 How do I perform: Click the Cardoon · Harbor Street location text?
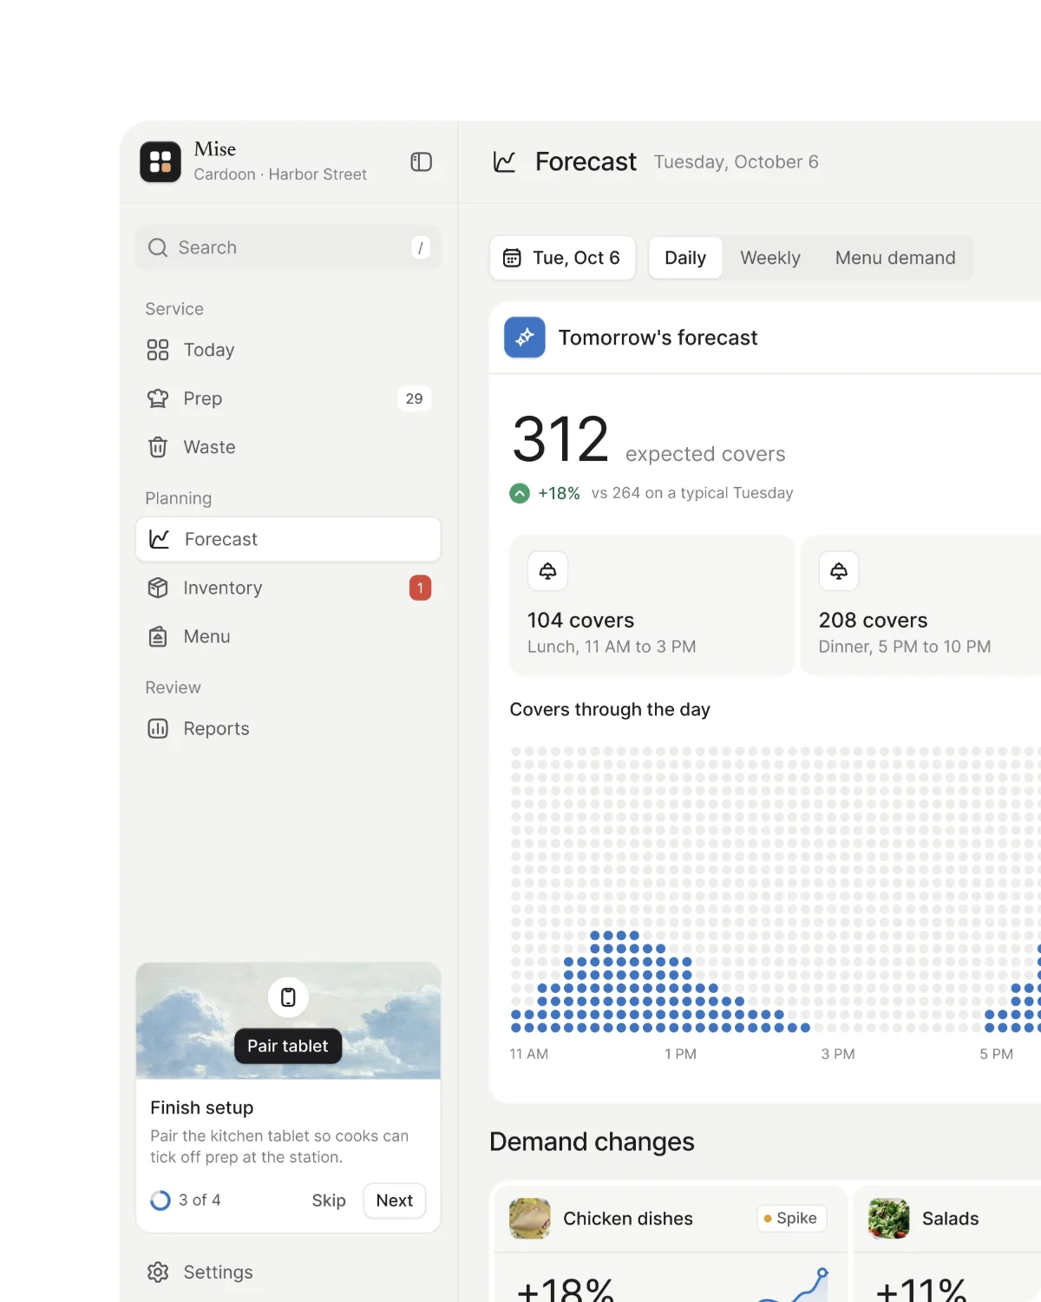(x=280, y=174)
